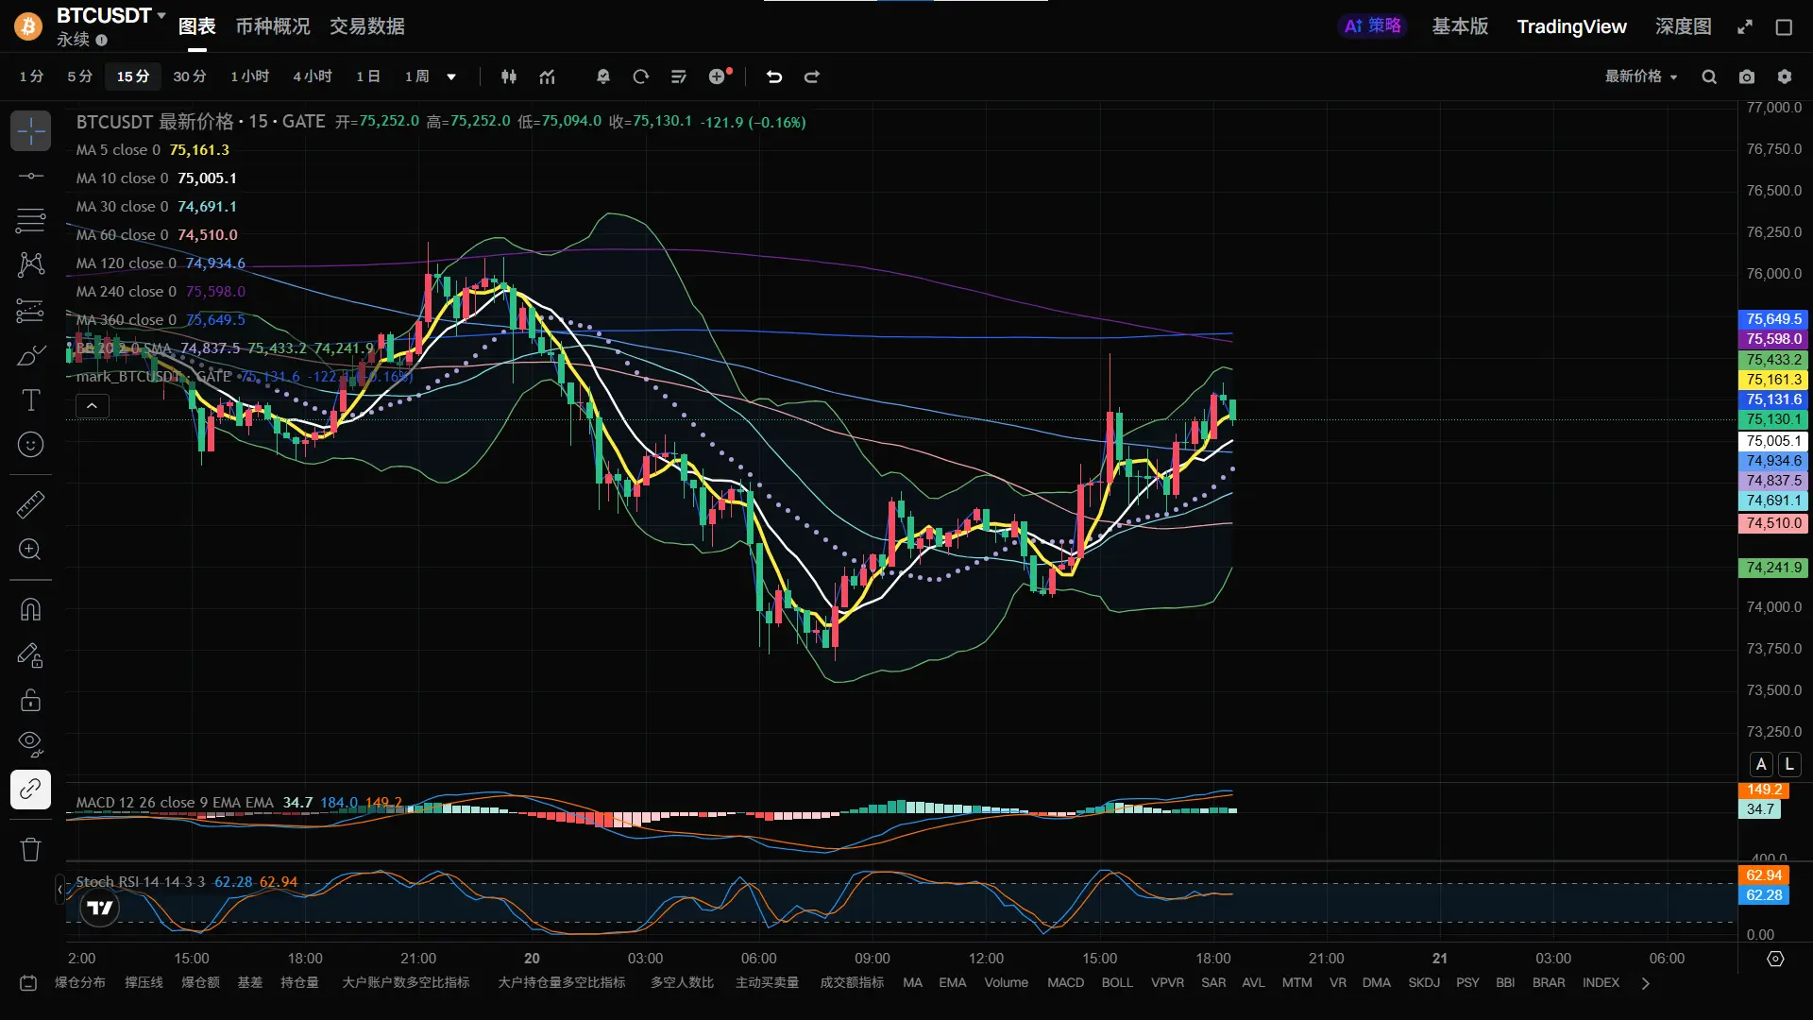This screenshot has height=1020, width=1813.
Task: Click the trash delete drawings icon
Action: coord(30,850)
